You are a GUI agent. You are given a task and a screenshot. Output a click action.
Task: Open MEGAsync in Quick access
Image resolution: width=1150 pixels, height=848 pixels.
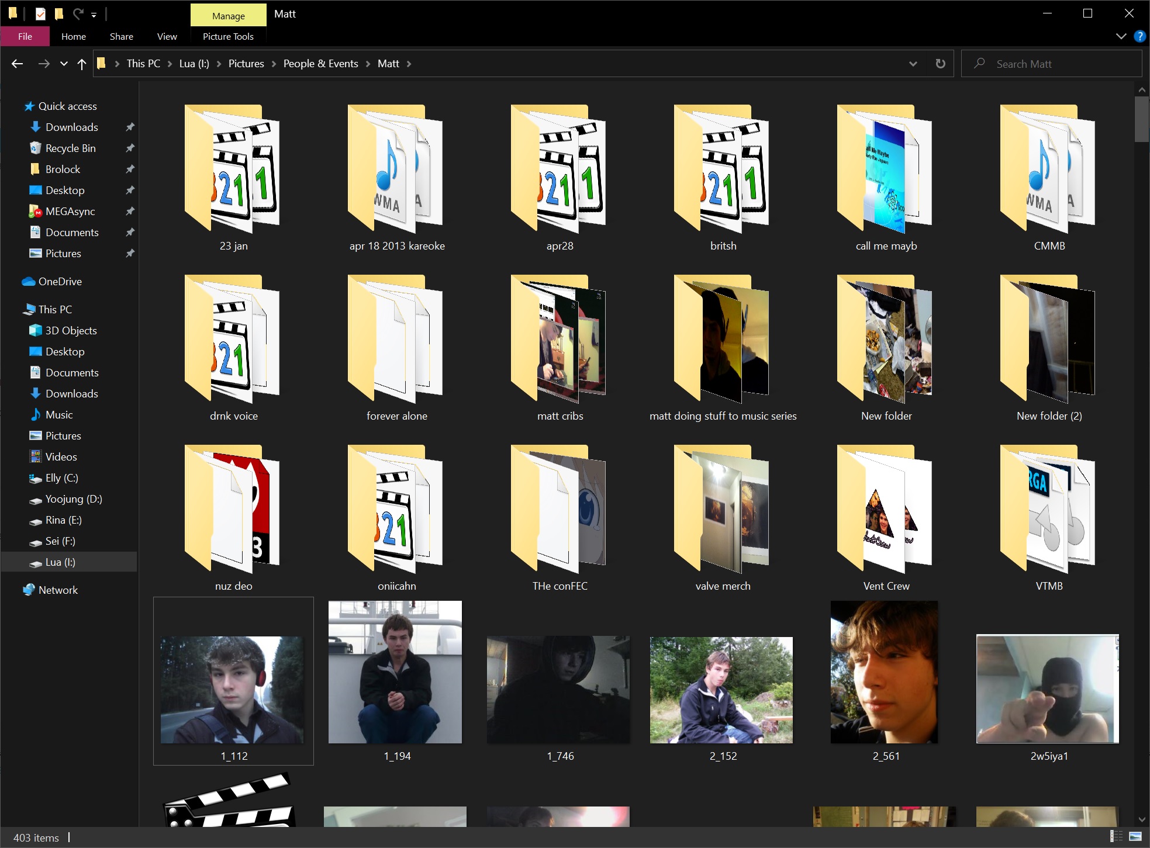(70, 212)
